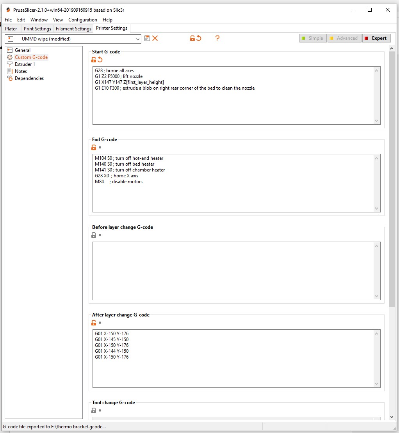Switch to the Plater tab

11,29
